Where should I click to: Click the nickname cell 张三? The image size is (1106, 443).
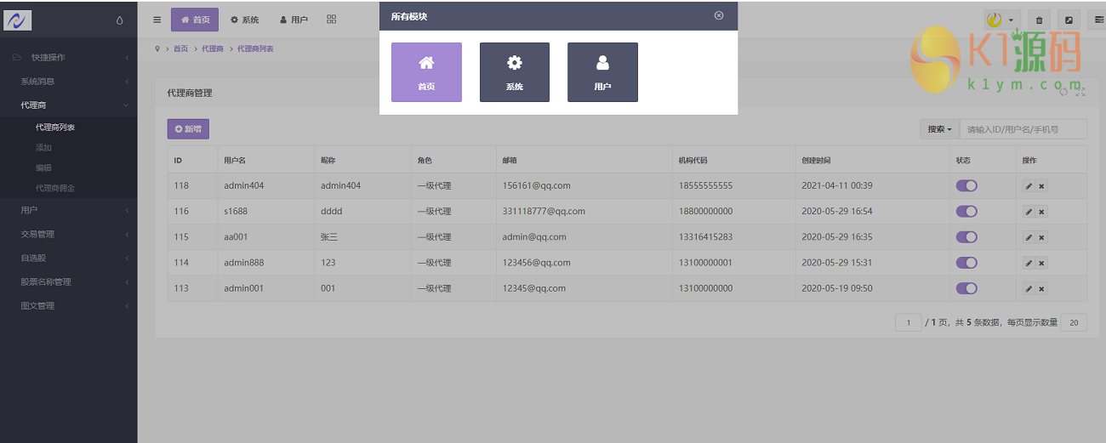[x=328, y=236]
